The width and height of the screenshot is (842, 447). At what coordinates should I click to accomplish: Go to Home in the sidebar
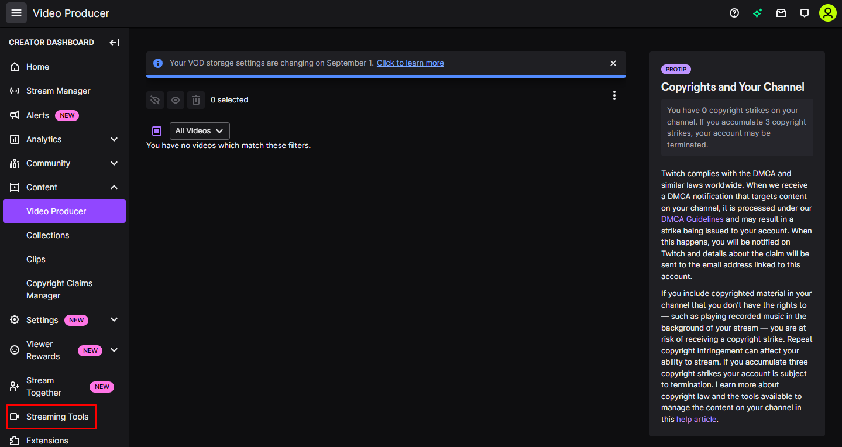(x=64, y=67)
